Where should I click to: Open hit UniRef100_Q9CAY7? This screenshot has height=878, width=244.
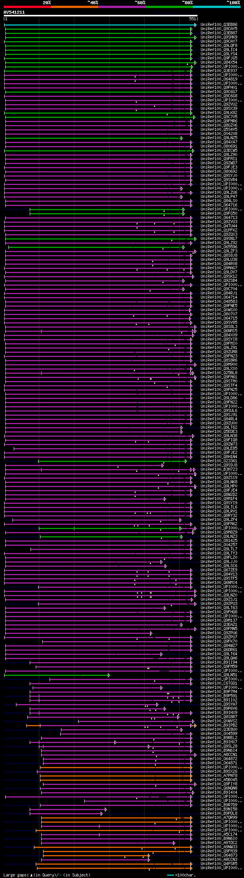coord(219,42)
